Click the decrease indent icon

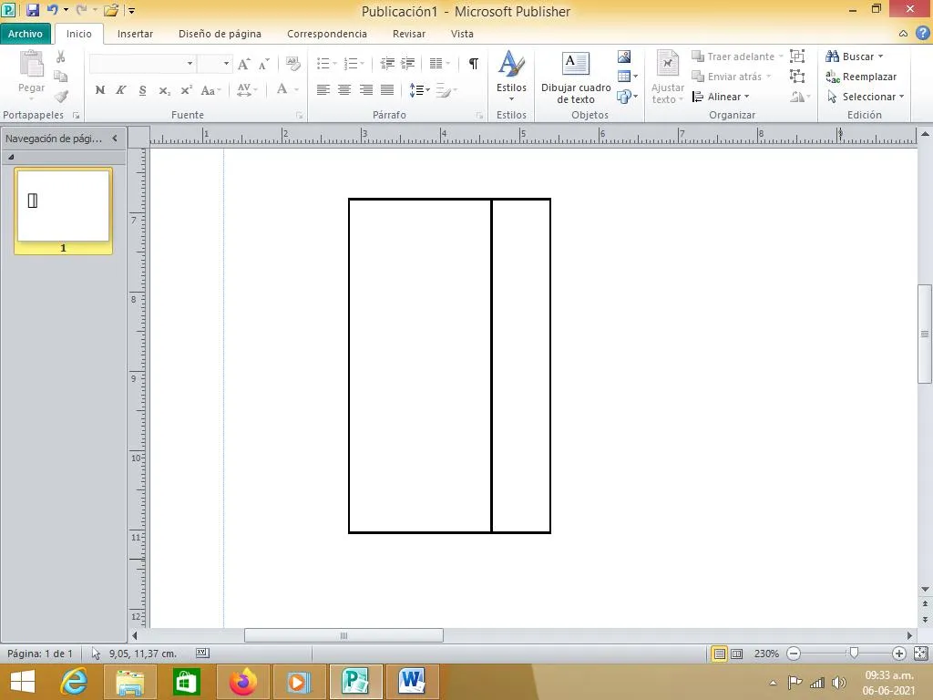[387, 63]
